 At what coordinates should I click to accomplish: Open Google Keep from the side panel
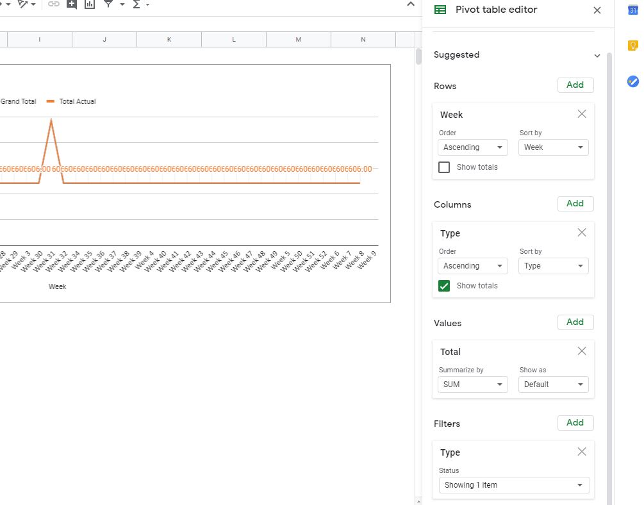pos(632,45)
